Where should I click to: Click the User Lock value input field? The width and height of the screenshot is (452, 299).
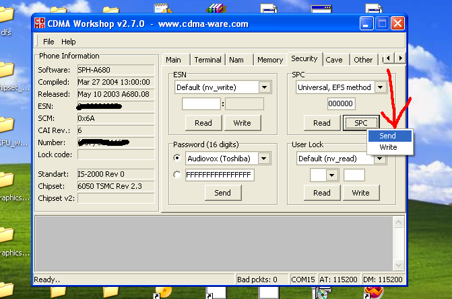[354, 175]
